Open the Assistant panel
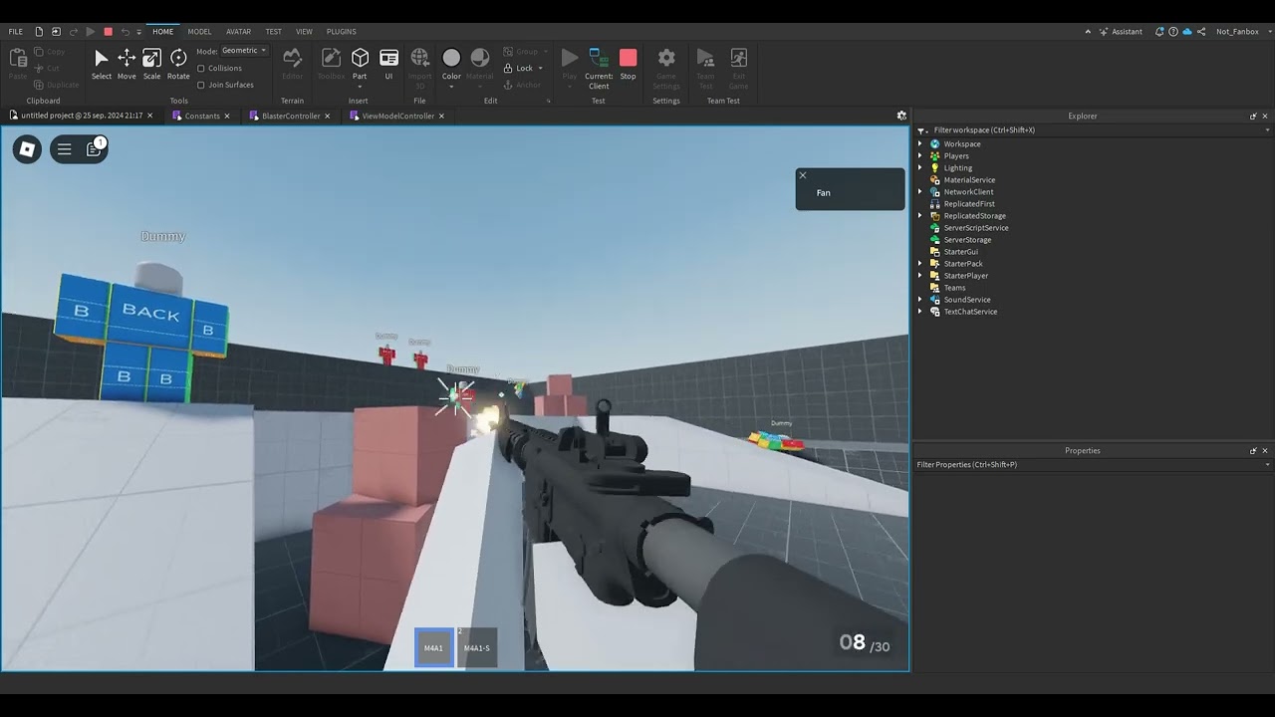This screenshot has width=1275, height=717. pos(1121,32)
